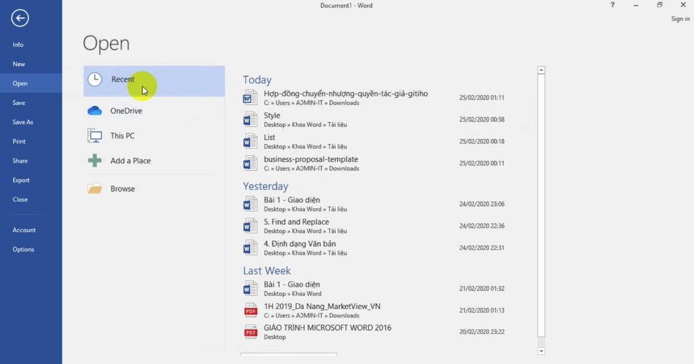The image size is (694, 364).
Task: Choose the This PC computer icon
Action: pos(95,136)
